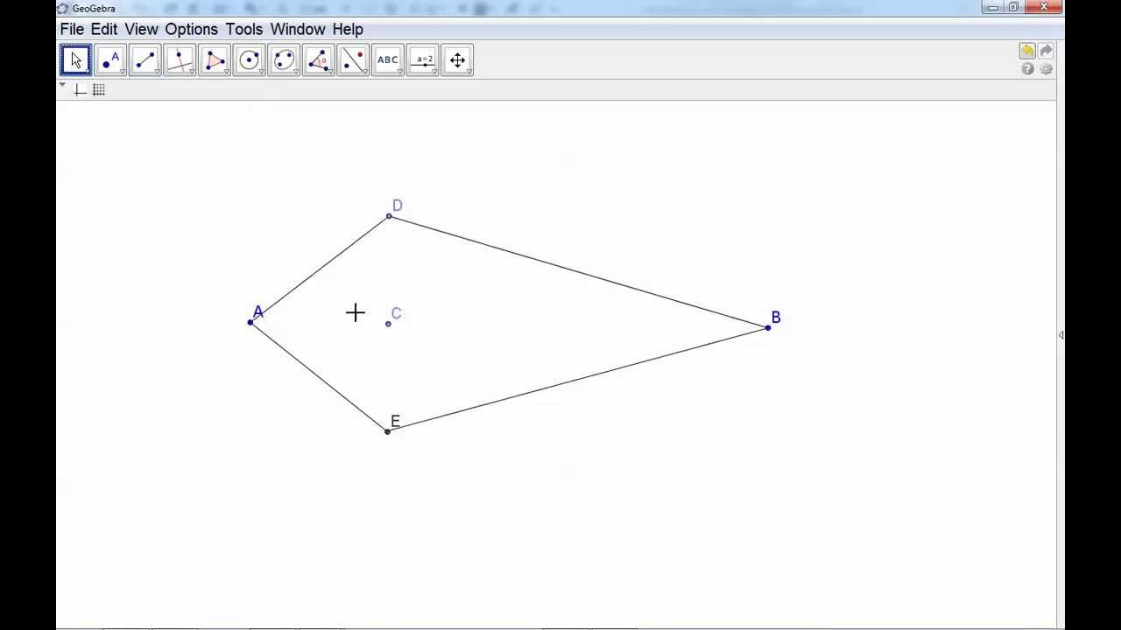This screenshot has height=630, width=1121.
Task: Toggle the grid display in style bar
Action: pos(98,90)
